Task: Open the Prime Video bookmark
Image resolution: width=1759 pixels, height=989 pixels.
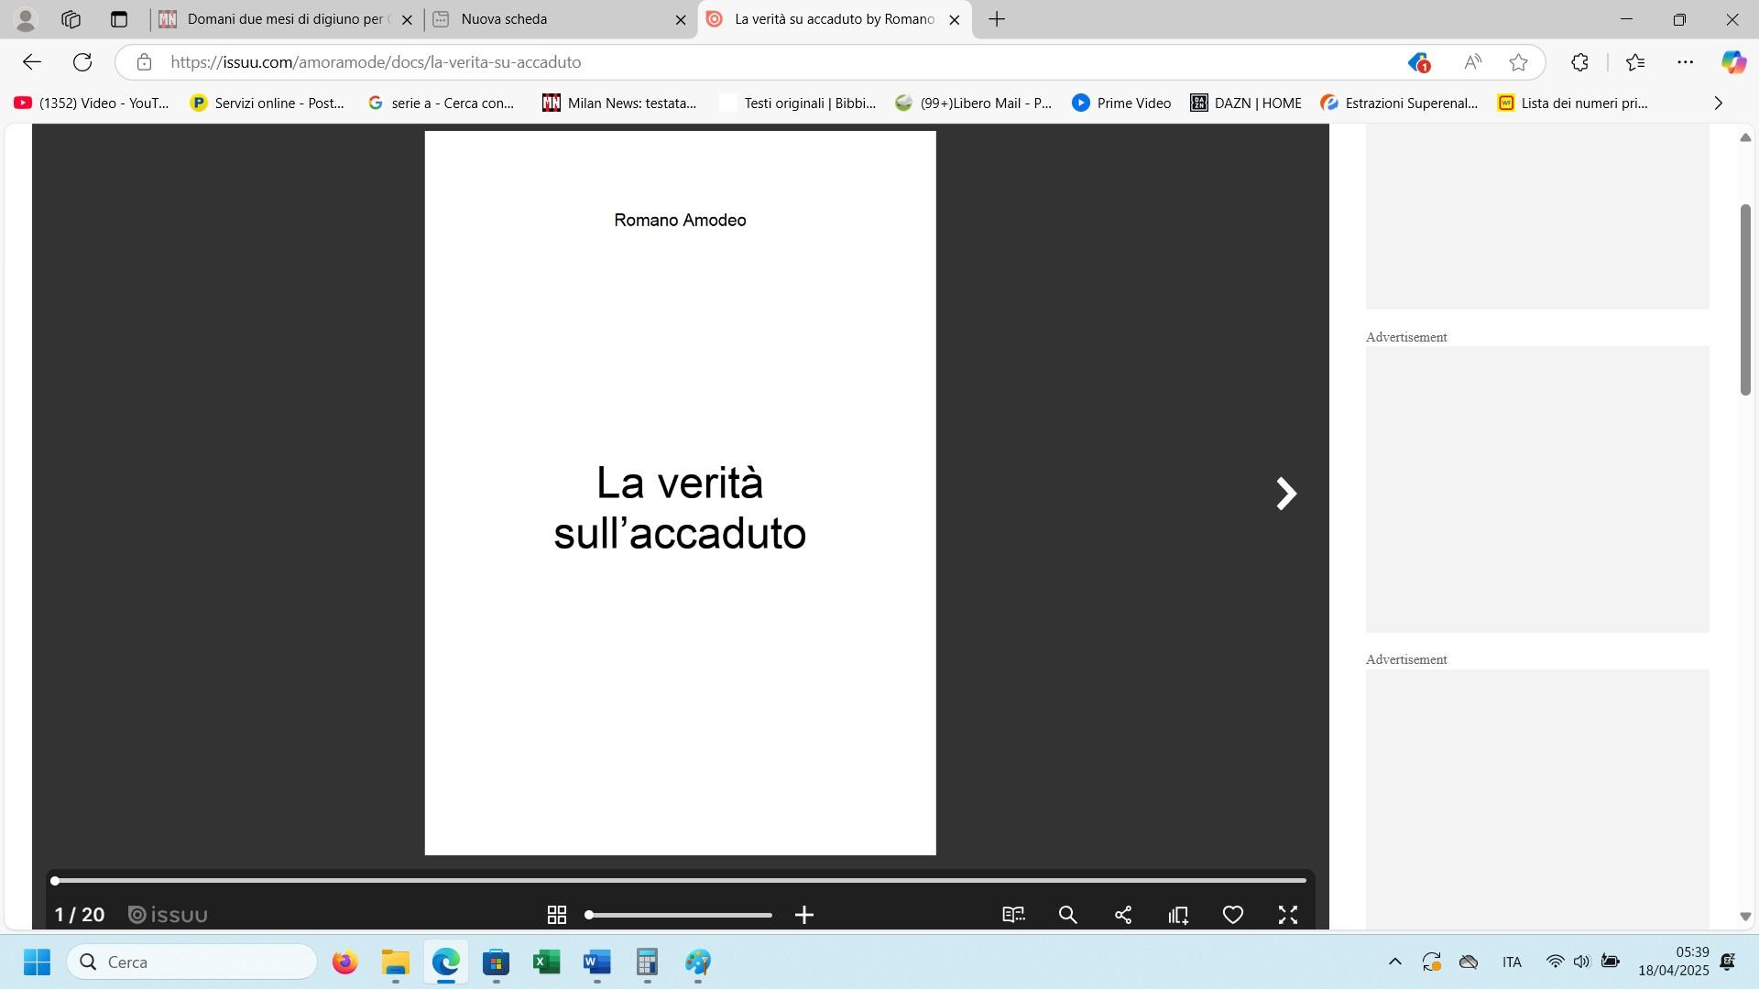Action: pyautogui.click(x=1121, y=103)
